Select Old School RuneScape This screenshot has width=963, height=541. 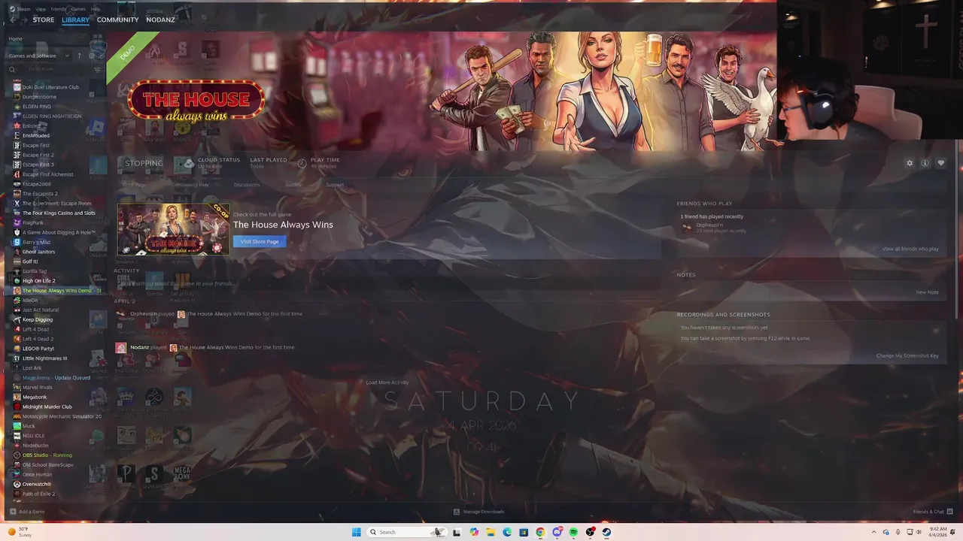pos(48,465)
